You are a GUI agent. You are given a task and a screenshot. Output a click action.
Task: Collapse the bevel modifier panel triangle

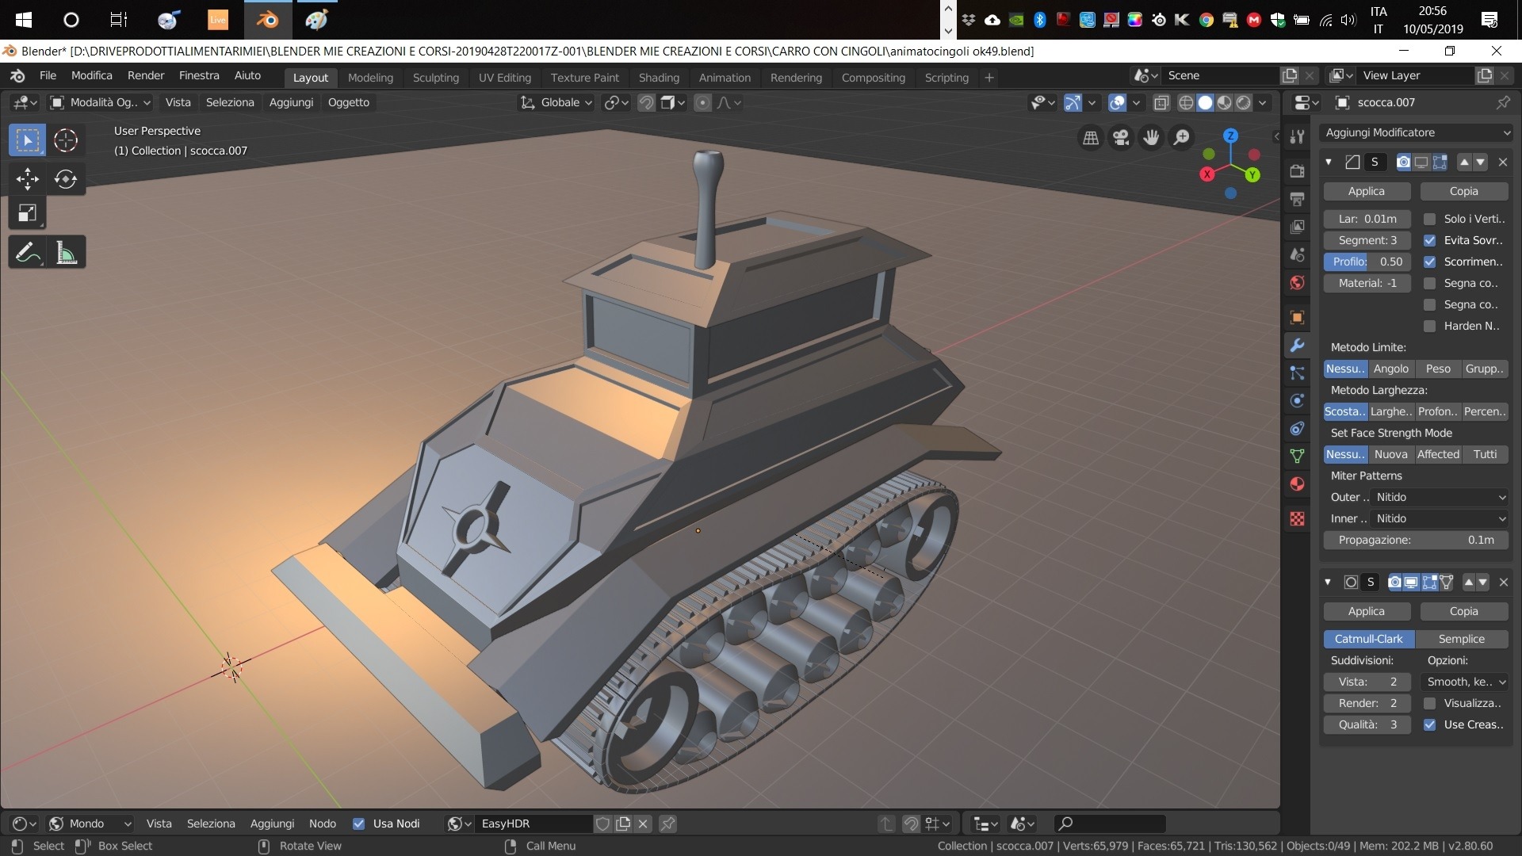pos(1329,162)
